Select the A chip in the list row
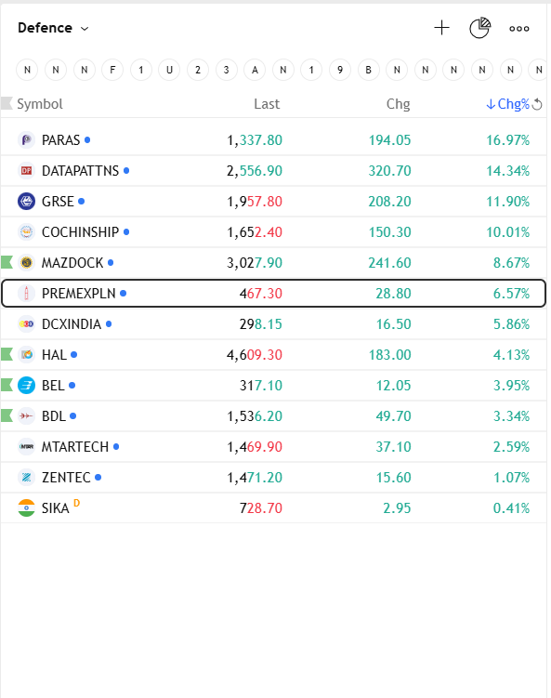551x698 pixels. pyautogui.click(x=255, y=70)
